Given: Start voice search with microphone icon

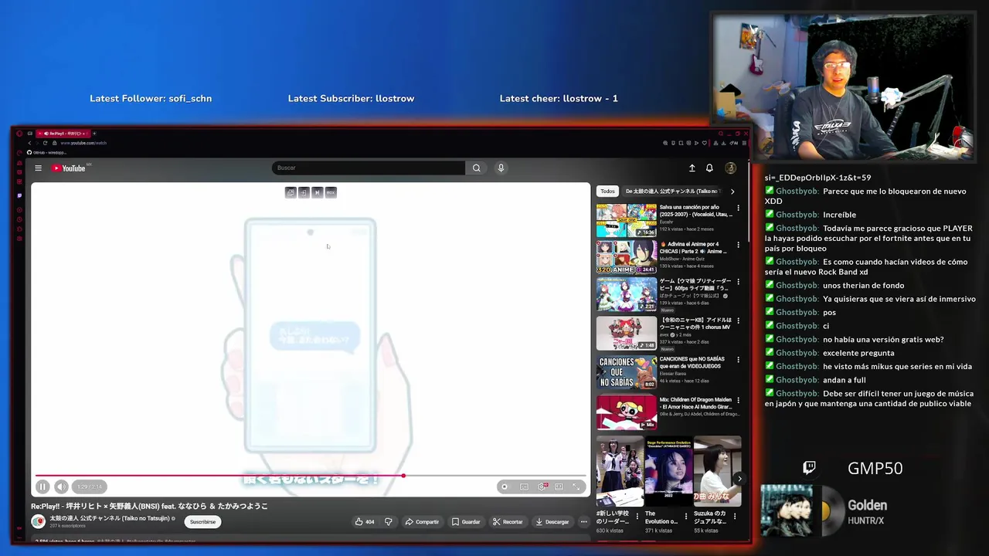Looking at the screenshot, I should point(501,168).
